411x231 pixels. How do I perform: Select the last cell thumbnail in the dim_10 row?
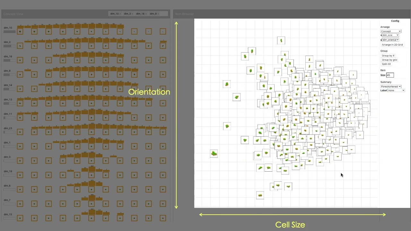click(163, 31)
